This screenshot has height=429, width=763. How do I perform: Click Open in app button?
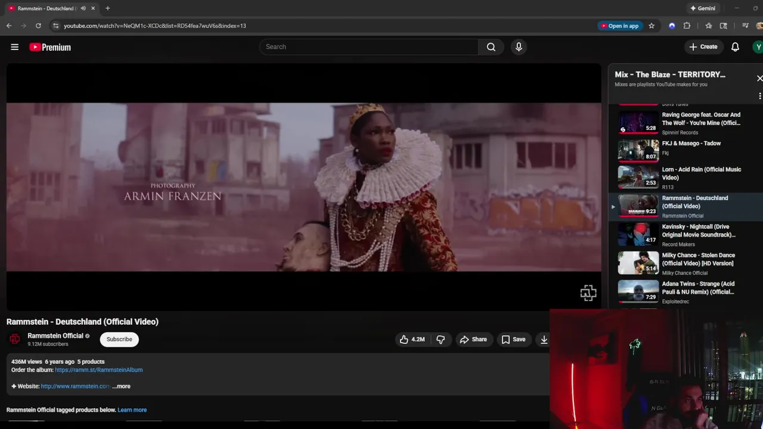[x=619, y=26]
